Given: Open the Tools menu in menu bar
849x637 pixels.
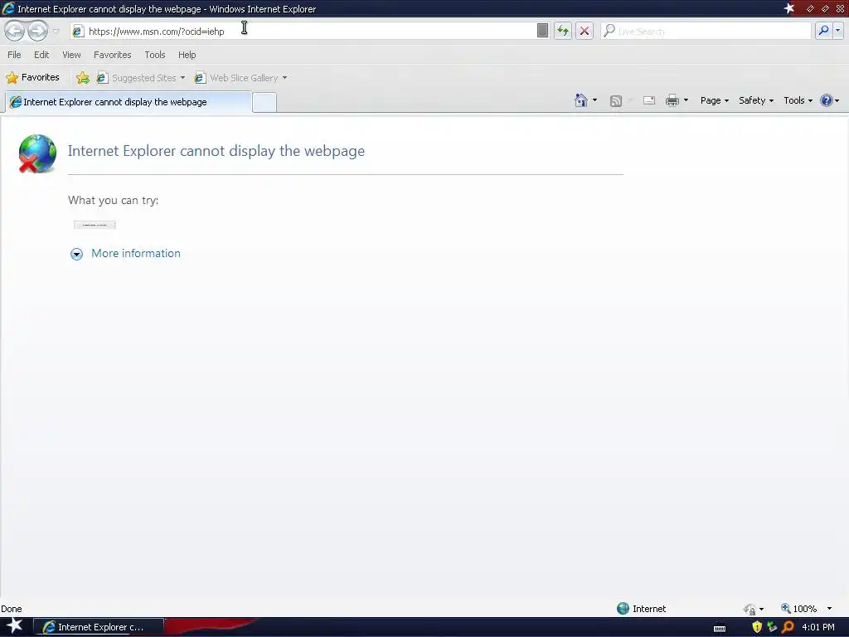Looking at the screenshot, I should point(155,55).
